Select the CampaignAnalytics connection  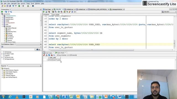coord(11,16)
